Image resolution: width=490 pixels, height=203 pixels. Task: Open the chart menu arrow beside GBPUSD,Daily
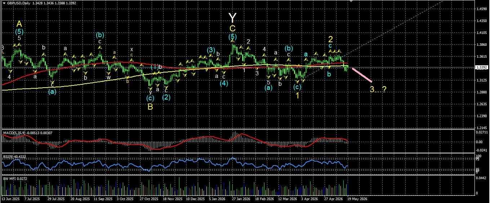(x=4, y=3)
